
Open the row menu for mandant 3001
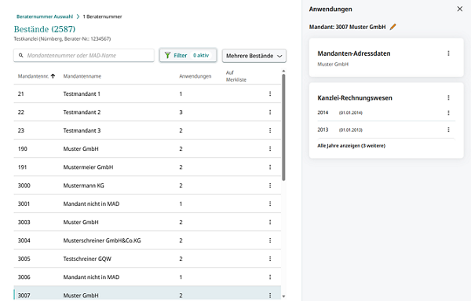(x=270, y=204)
